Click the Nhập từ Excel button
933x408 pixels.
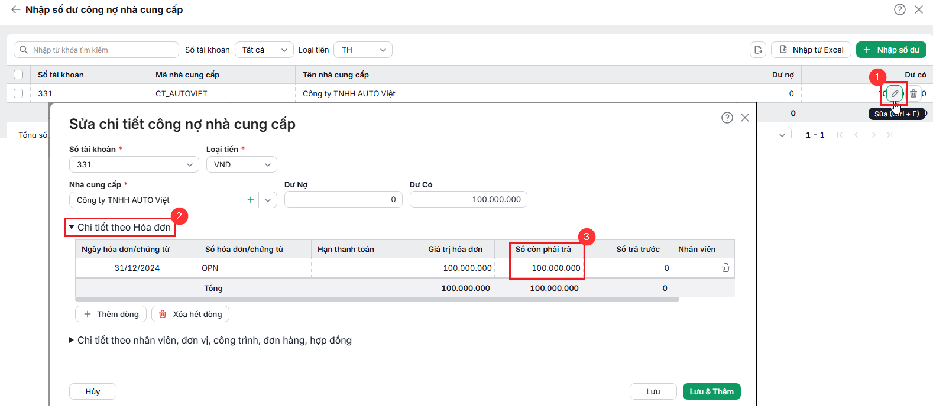point(811,50)
